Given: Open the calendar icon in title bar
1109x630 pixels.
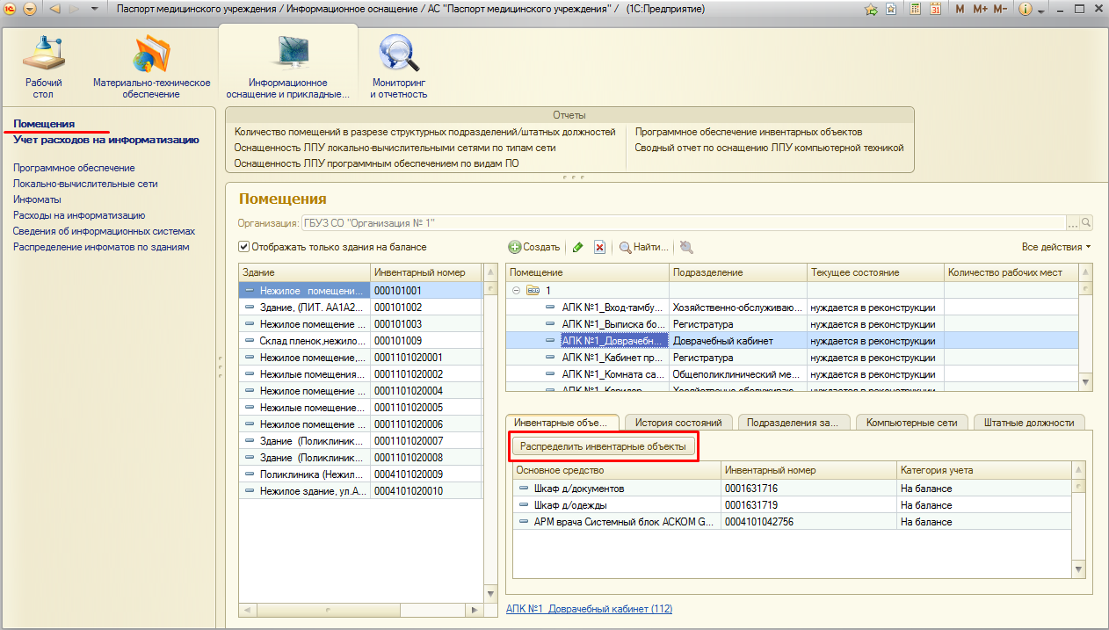Looking at the screenshot, I should (935, 9).
